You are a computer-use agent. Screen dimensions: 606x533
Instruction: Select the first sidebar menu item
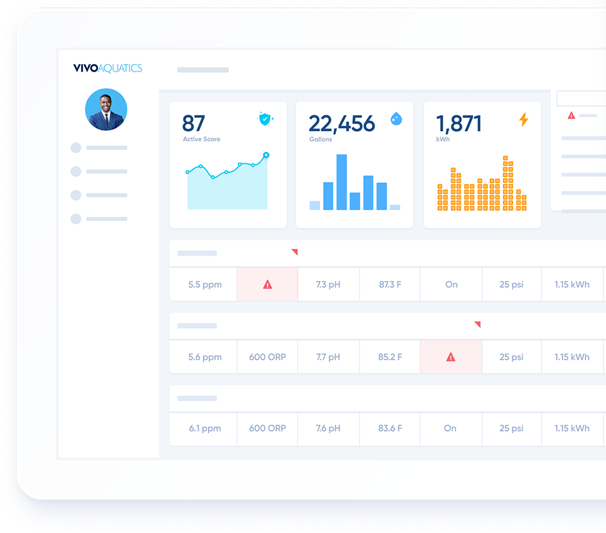(x=100, y=147)
